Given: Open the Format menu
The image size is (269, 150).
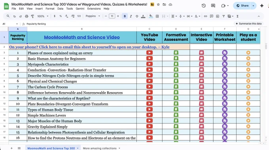Looking at the screenshot, I should click(x=50, y=9).
